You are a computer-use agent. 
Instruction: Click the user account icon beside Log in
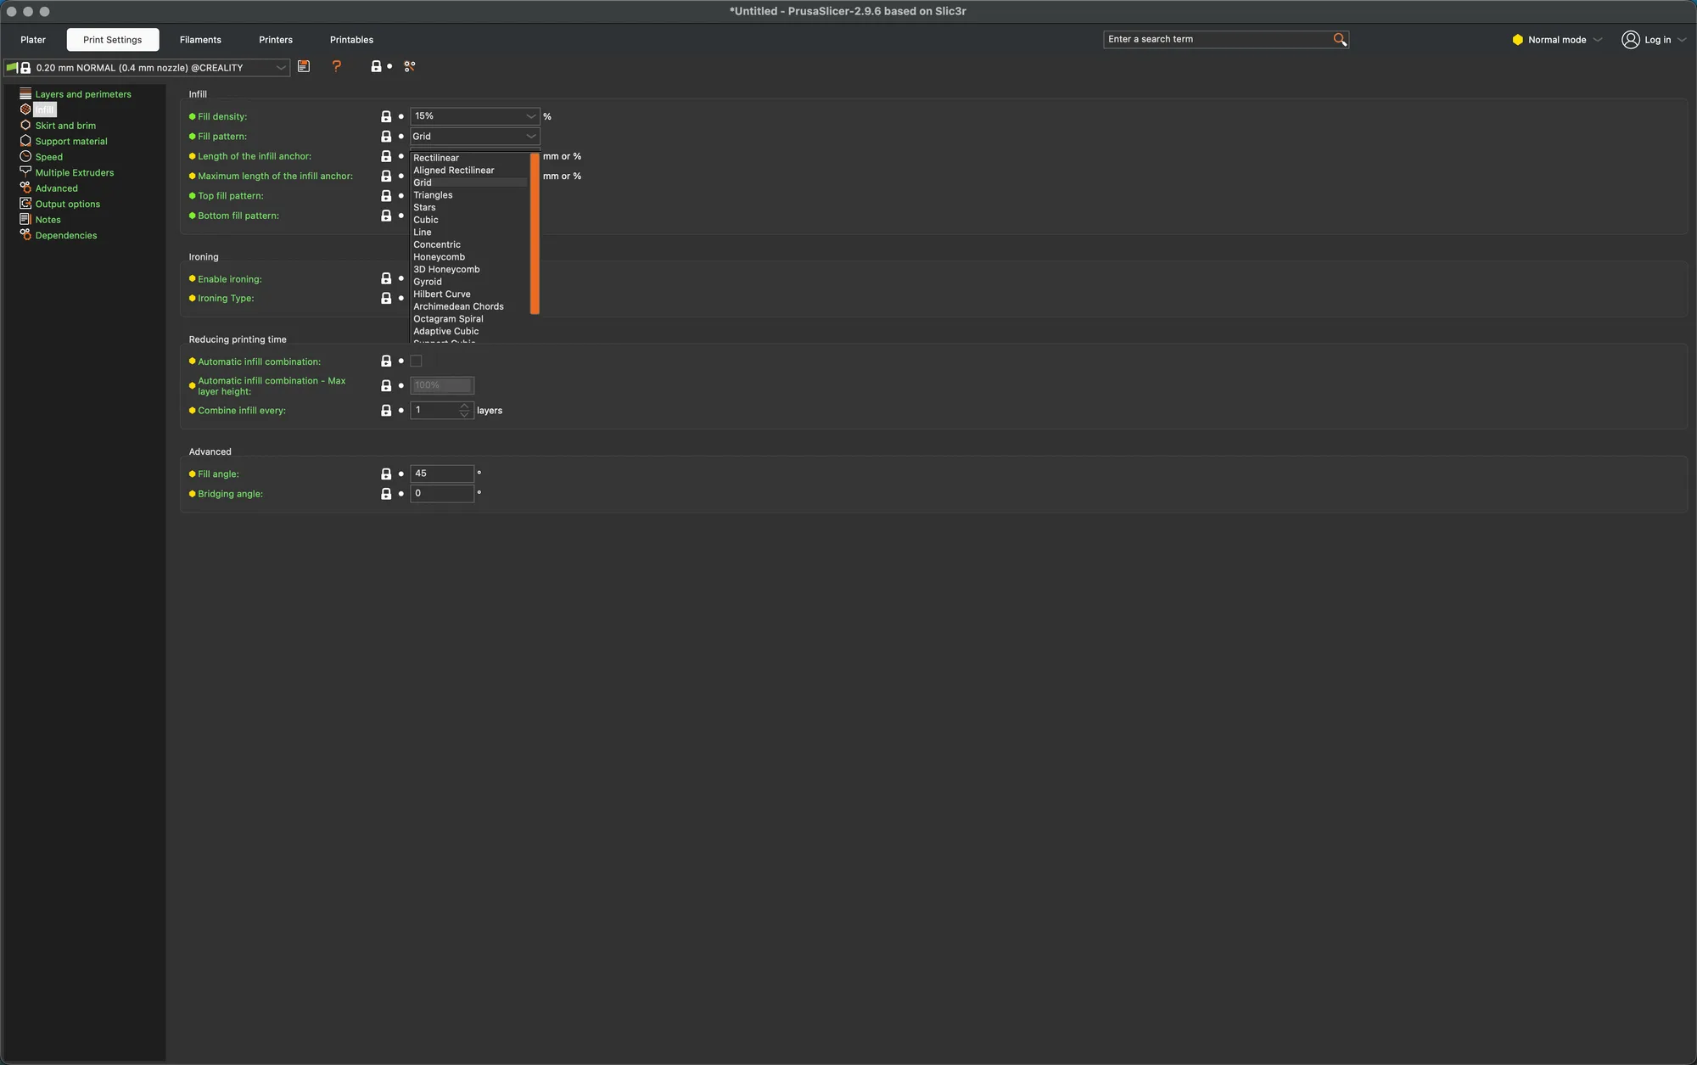click(1630, 40)
